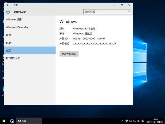Click the product ID 00331-10000-00001-AA497

pyautogui.click(x=89, y=38)
